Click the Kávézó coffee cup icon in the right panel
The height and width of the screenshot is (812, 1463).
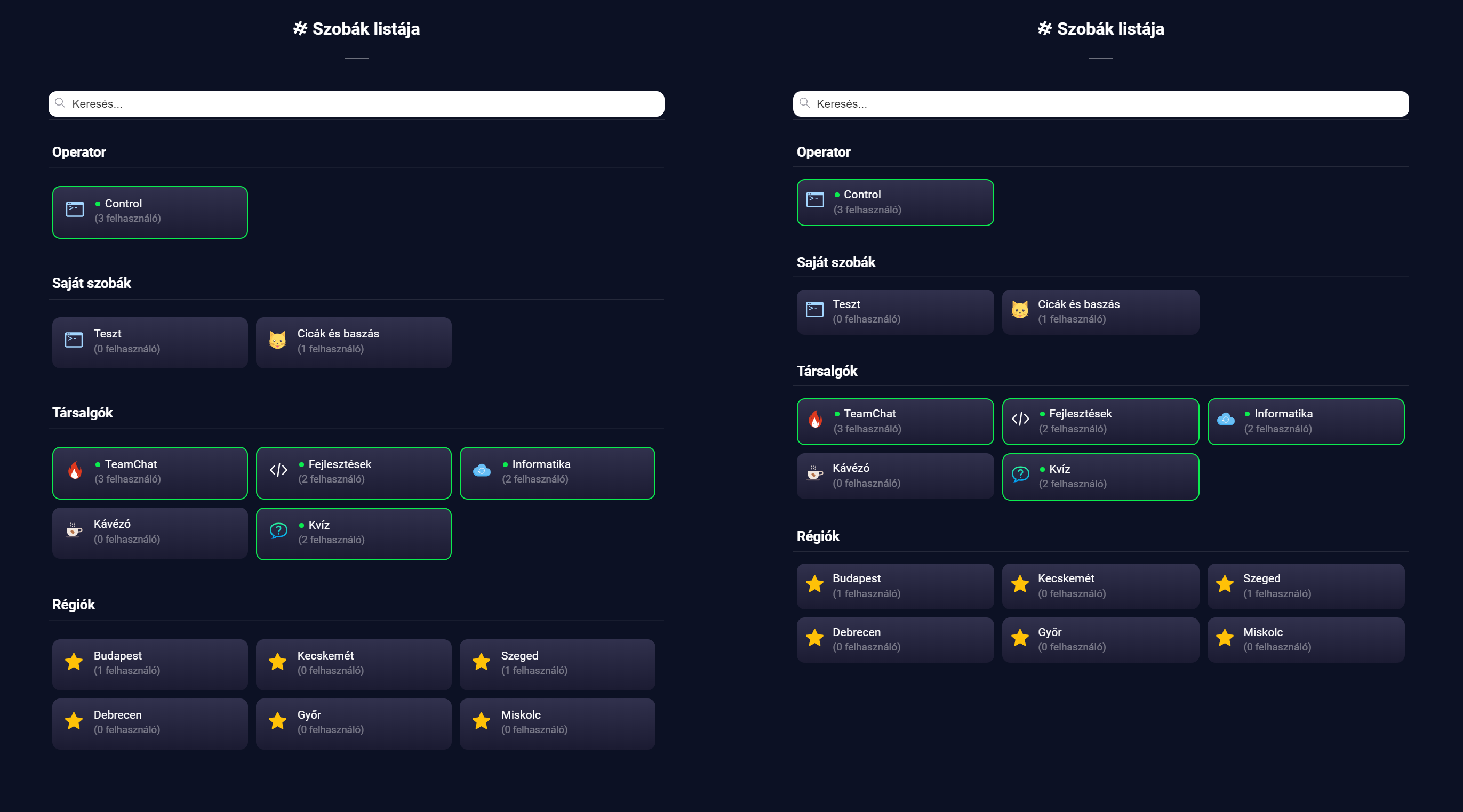pos(814,473)
